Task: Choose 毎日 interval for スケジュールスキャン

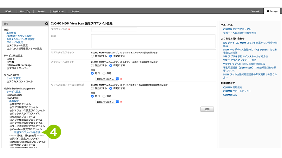Action: (x=92, y=73)
